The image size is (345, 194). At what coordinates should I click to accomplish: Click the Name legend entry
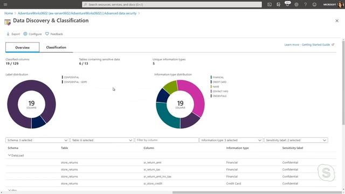tap(216, 87)
